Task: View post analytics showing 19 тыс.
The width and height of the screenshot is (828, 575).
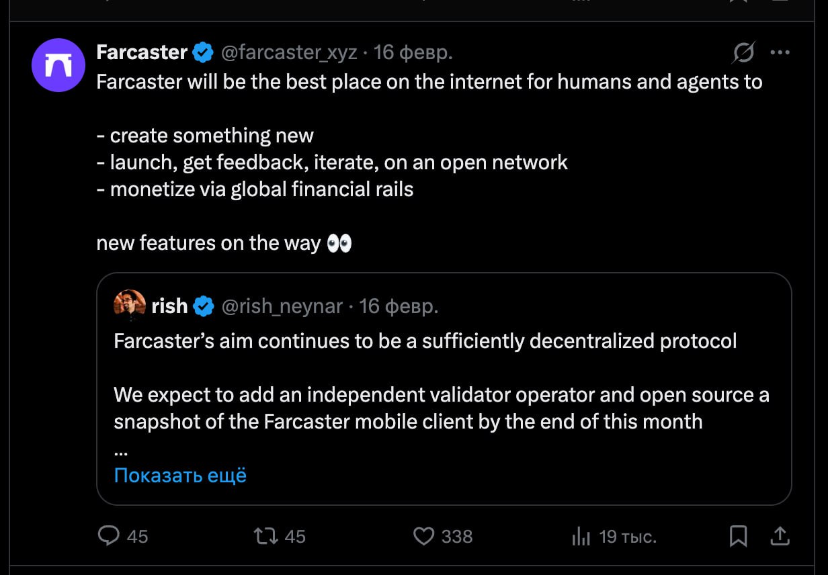Action: click(580, 536)
